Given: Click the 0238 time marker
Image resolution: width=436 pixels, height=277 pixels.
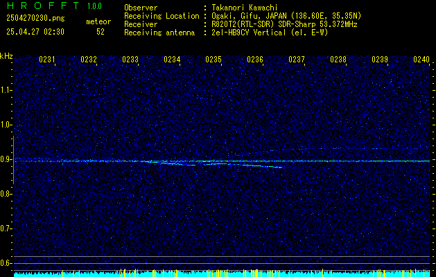Looking at the screenshot, I should point(338,60).
